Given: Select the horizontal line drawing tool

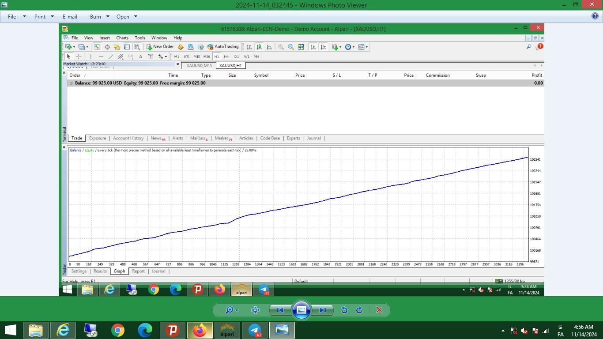Looking at the screenshot, I should [x=101, y=56].
